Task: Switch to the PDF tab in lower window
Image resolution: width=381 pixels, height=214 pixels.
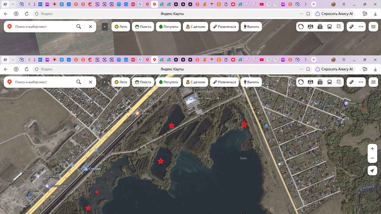Action: 133,59
